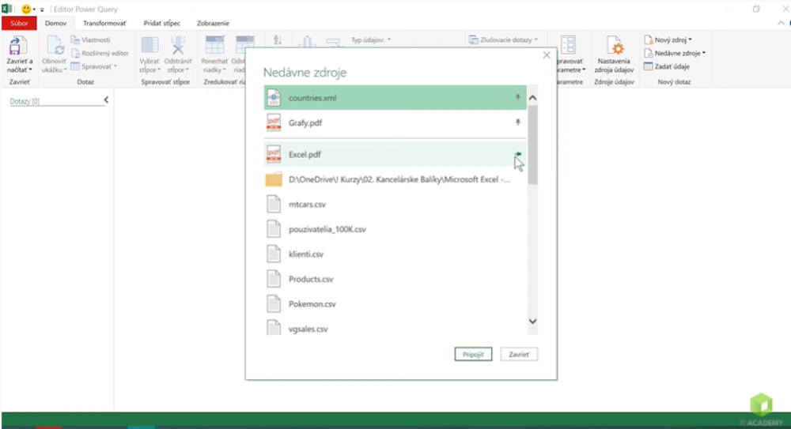Click the OneDrive folder icon in list

[x=274, y=179]
